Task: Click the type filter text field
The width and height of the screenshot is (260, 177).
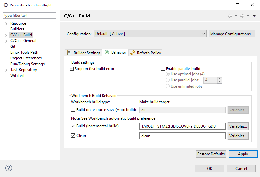Action: click(29, 16)
